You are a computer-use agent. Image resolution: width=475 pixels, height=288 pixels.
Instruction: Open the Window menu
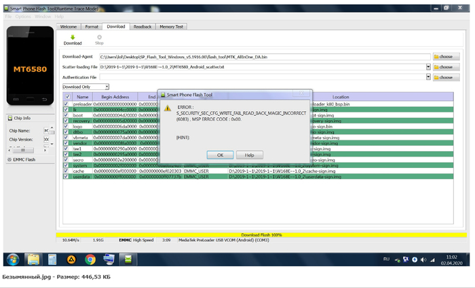[43, 16]
